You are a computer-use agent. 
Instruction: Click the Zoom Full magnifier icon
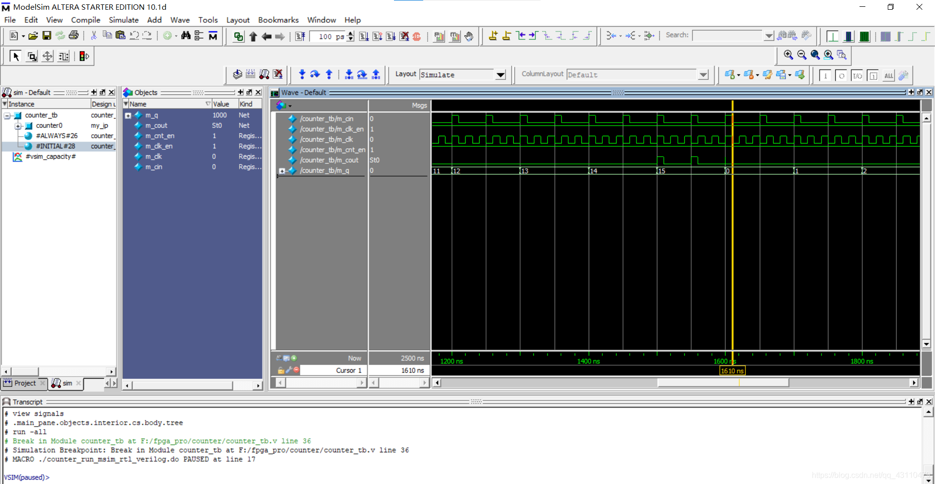815,55
